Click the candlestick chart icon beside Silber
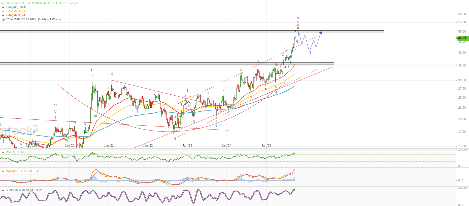The width and height of the screenshot is (469, 206). pos(3,3)
